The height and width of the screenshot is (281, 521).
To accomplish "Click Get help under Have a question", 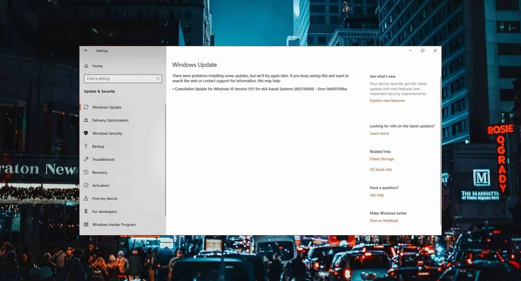I will click(x=377, y=195).
